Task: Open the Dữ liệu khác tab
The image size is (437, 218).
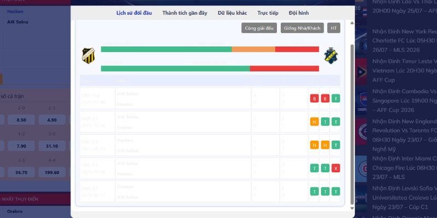Action: pyautogui.click(x=233, y=13)
